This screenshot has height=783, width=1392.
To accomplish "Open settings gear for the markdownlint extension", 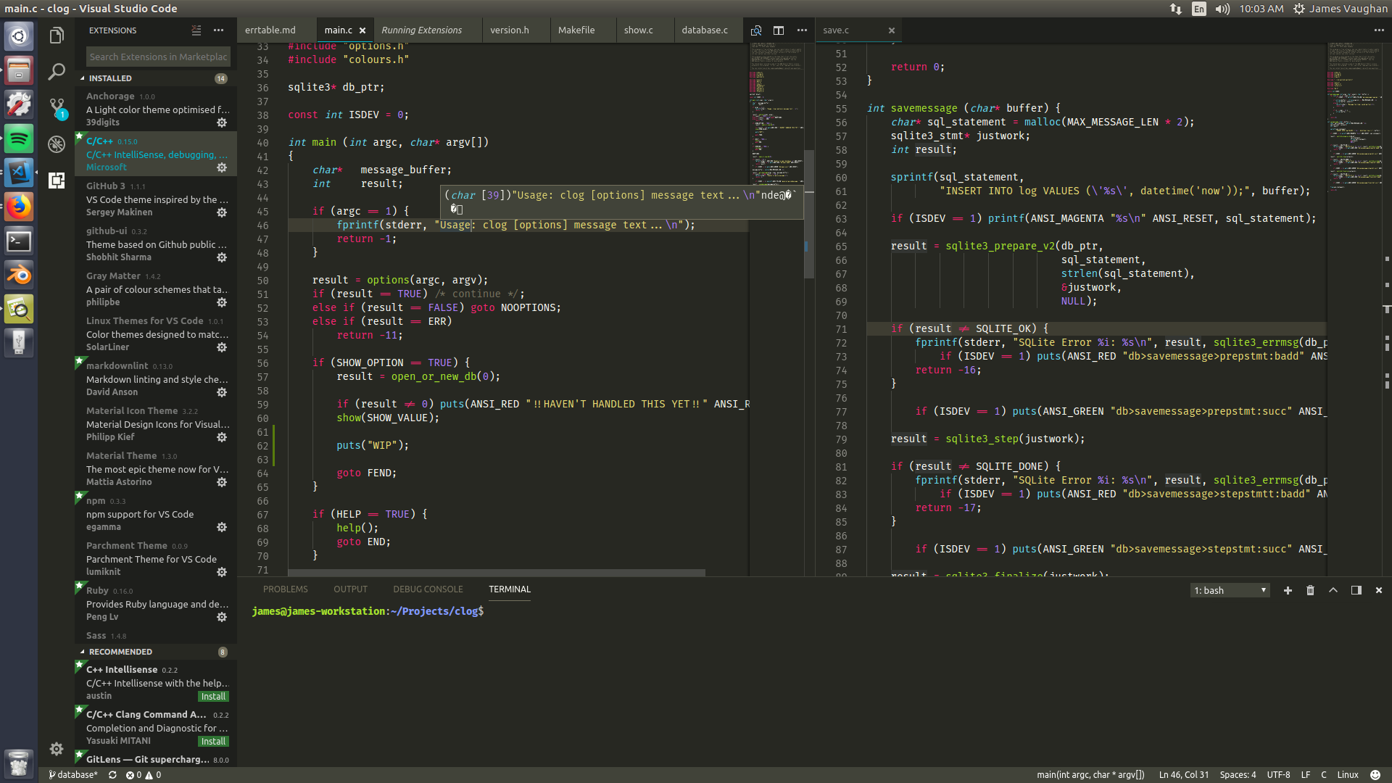I will 222,392.
